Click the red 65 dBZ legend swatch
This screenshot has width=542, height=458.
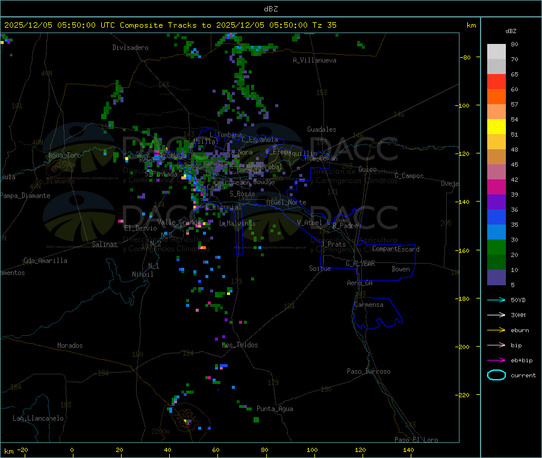point(496,81)
